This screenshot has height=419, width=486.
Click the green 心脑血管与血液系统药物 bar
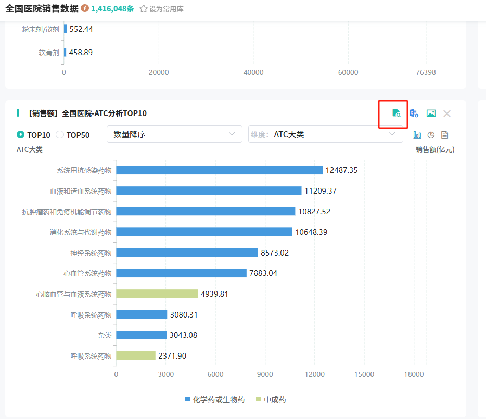[x=157, y=294]
